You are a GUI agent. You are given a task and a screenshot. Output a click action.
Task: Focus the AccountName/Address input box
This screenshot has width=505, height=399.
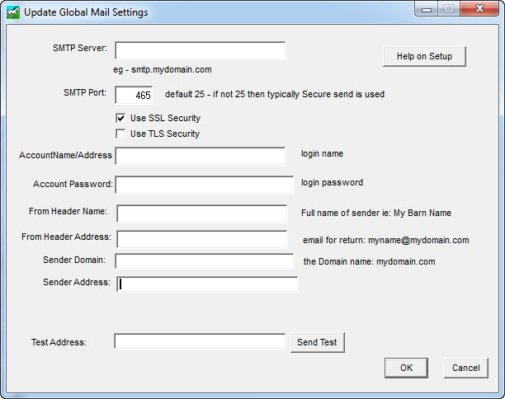pyautogui.click(x=201, y=156)
